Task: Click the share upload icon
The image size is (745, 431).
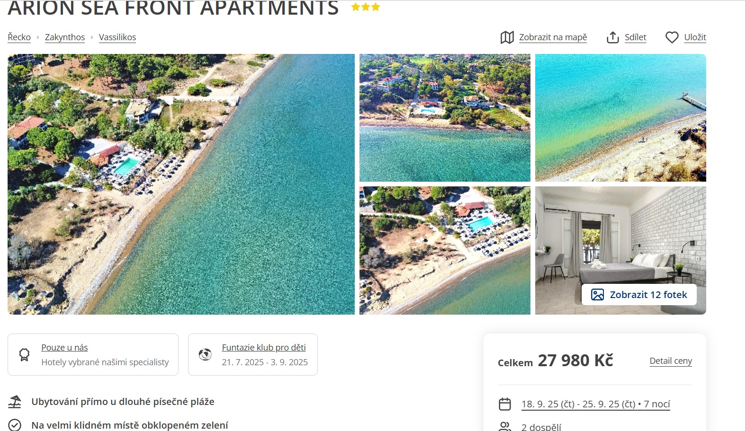Action: (613, 37)
